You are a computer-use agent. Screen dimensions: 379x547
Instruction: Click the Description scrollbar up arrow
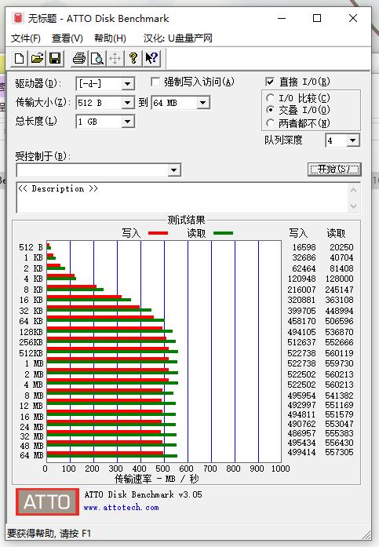tap(354, 190)
